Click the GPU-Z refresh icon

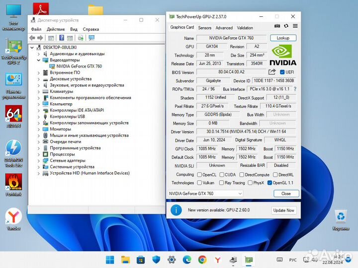tap(286, 26)
